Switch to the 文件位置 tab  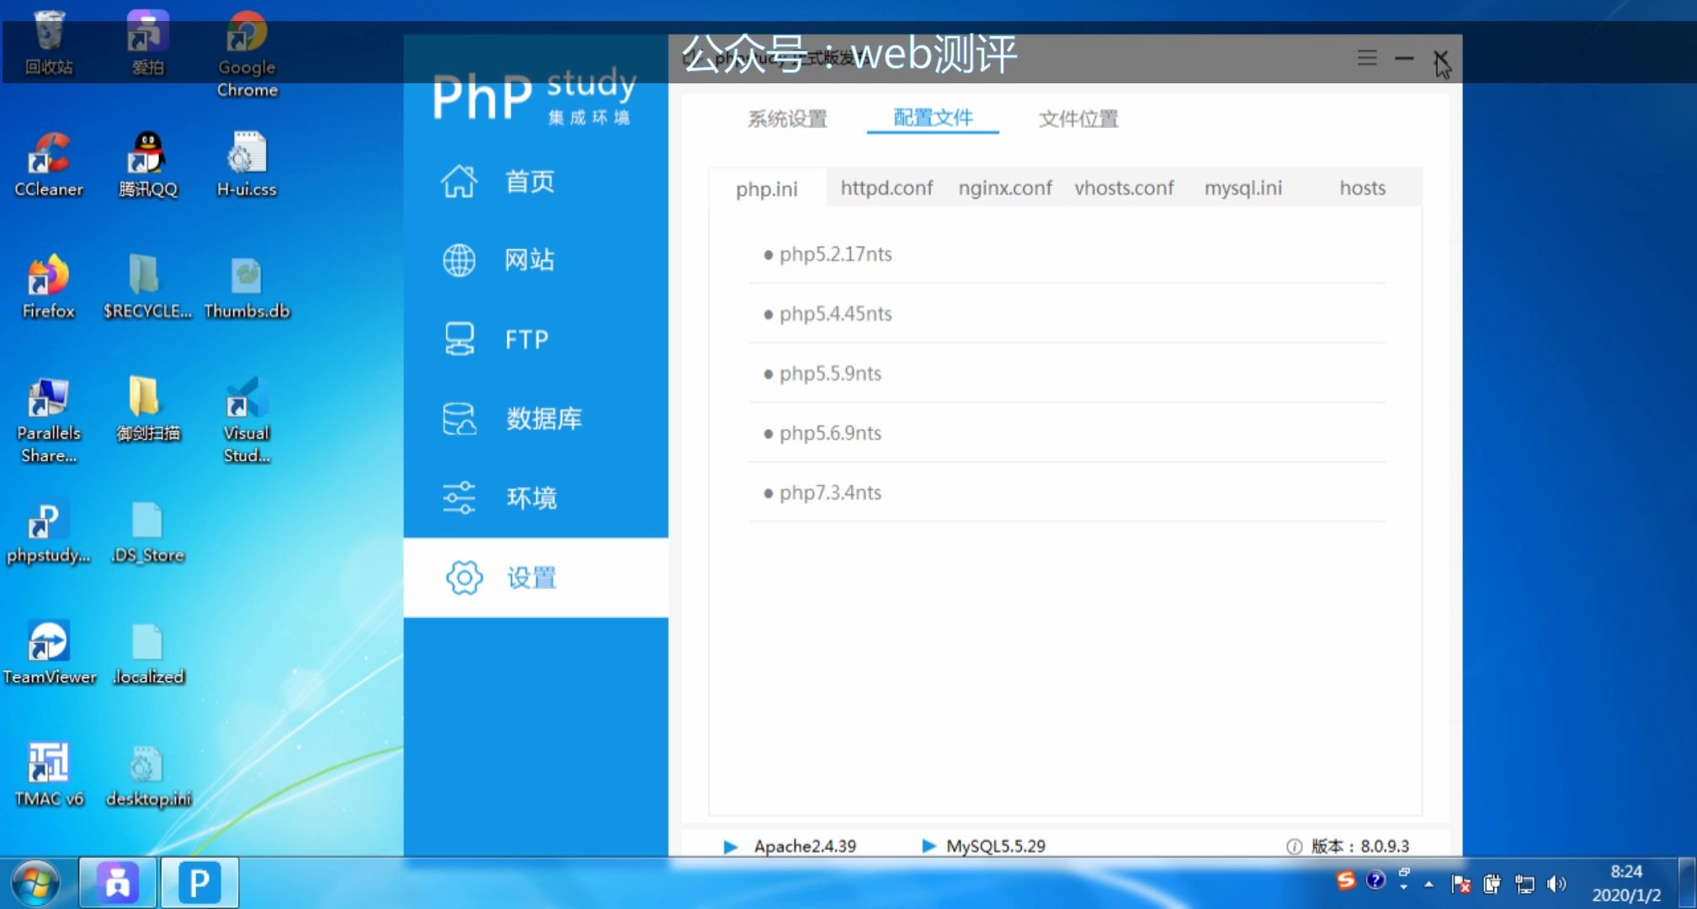pyautogui.click(x=1078, y=119)
